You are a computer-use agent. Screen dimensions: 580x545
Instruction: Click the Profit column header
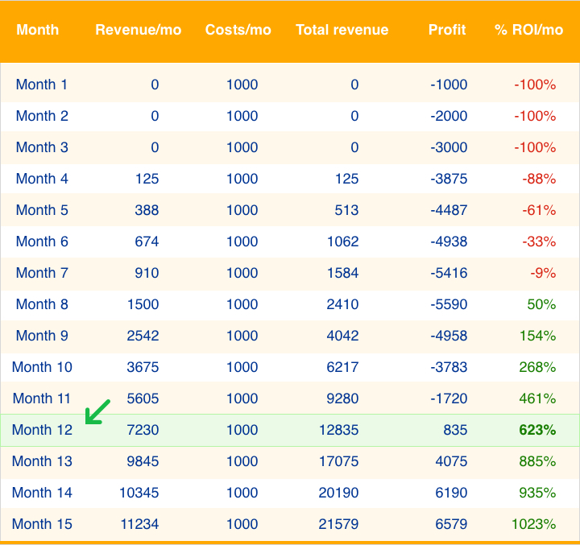point(447,30)
